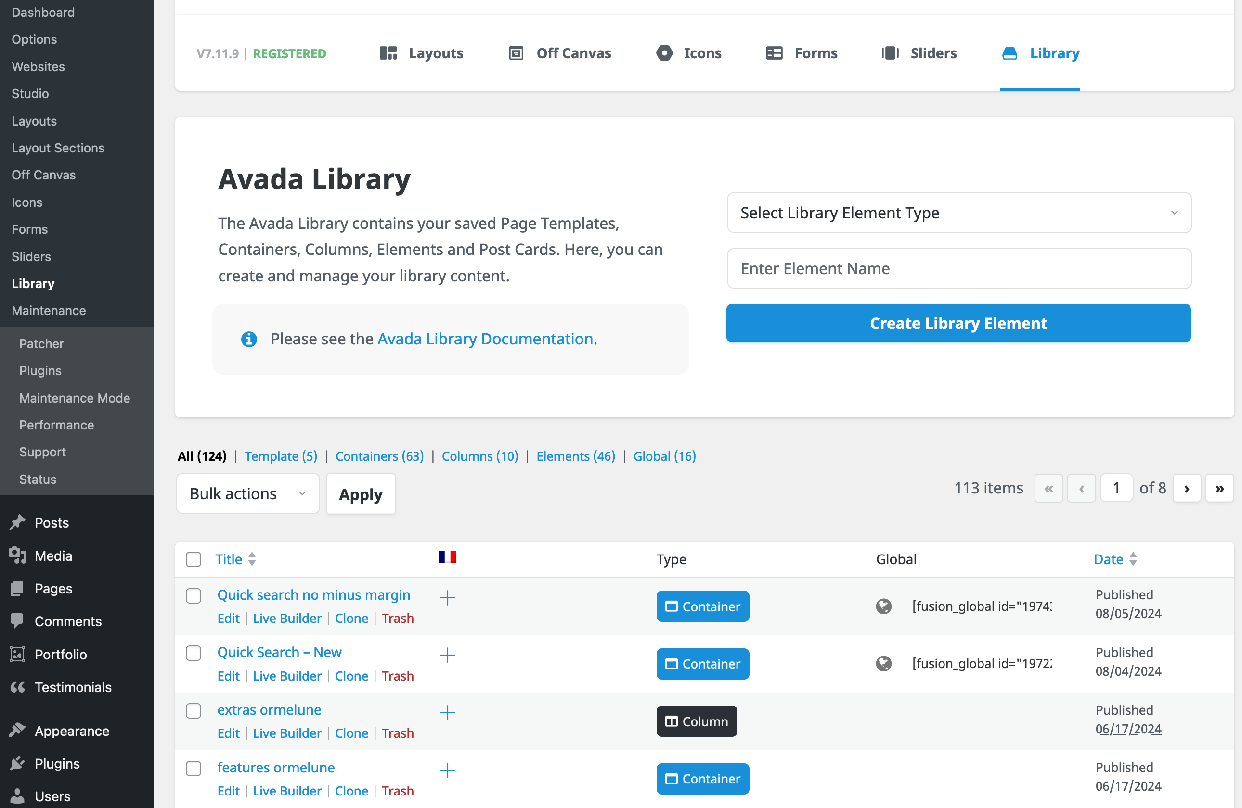
Task: Open Avada Library Documentation link
Action: click(x=485, y=339)
